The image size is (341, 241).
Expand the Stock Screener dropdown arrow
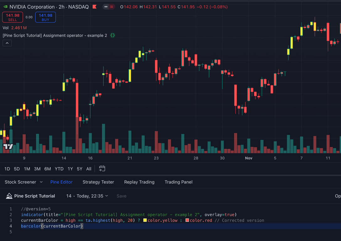(41, 182)
